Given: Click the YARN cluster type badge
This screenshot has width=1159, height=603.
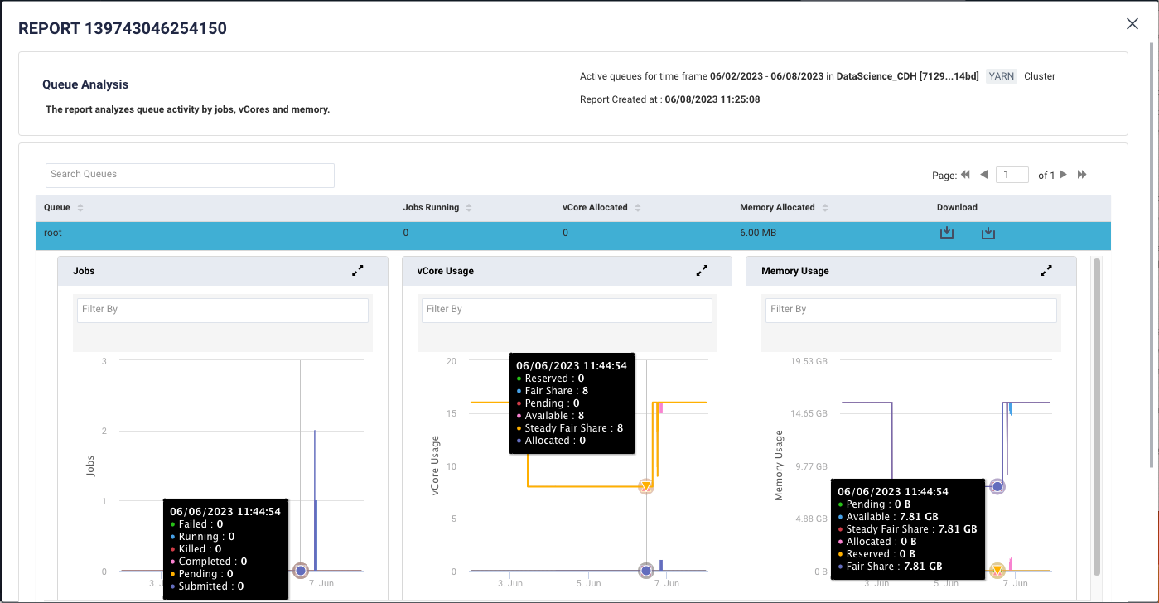Looking at the screenshot, I should [1002, 76].
